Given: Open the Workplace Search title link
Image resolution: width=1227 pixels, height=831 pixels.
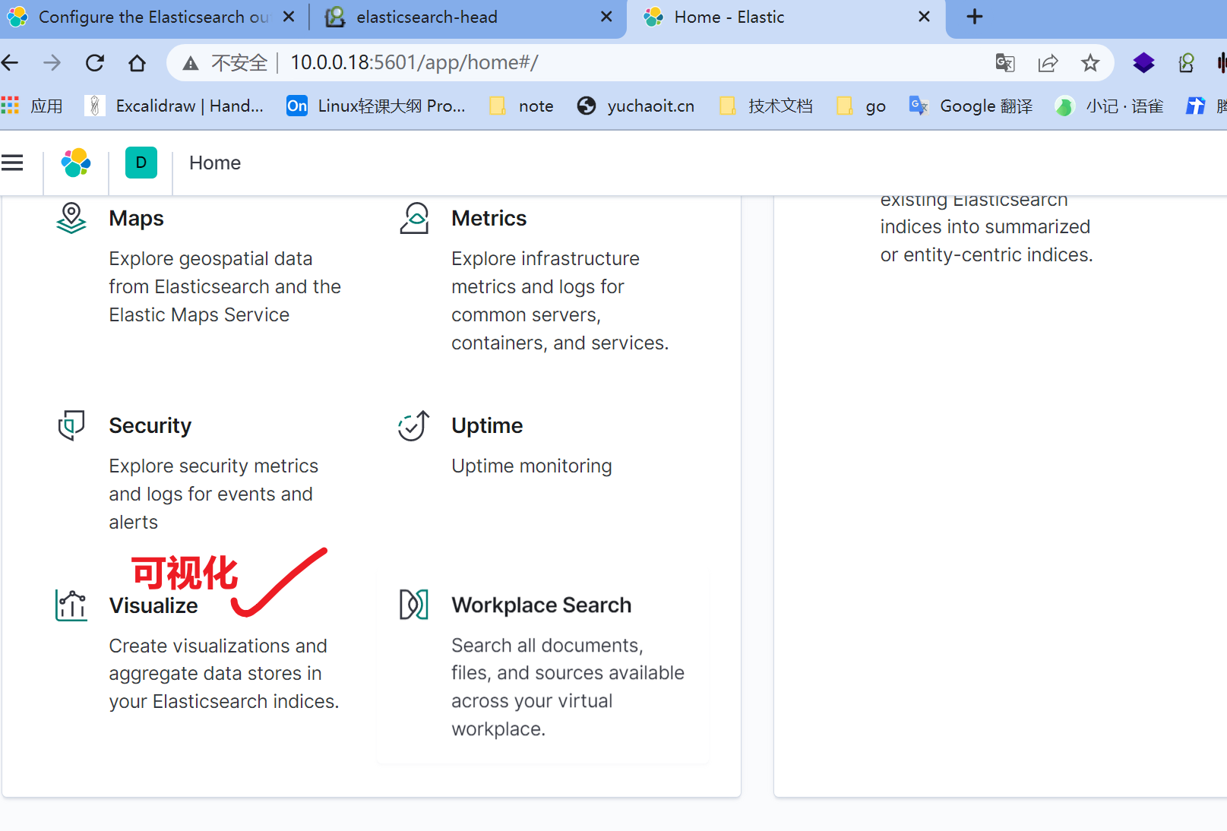Looking at the screenshot, I should point(541,605).
